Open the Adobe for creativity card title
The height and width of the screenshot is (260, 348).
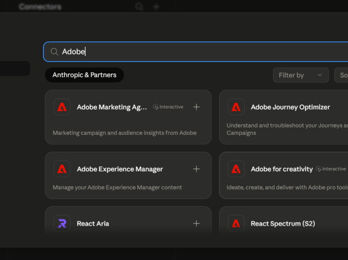click(282, 169)
